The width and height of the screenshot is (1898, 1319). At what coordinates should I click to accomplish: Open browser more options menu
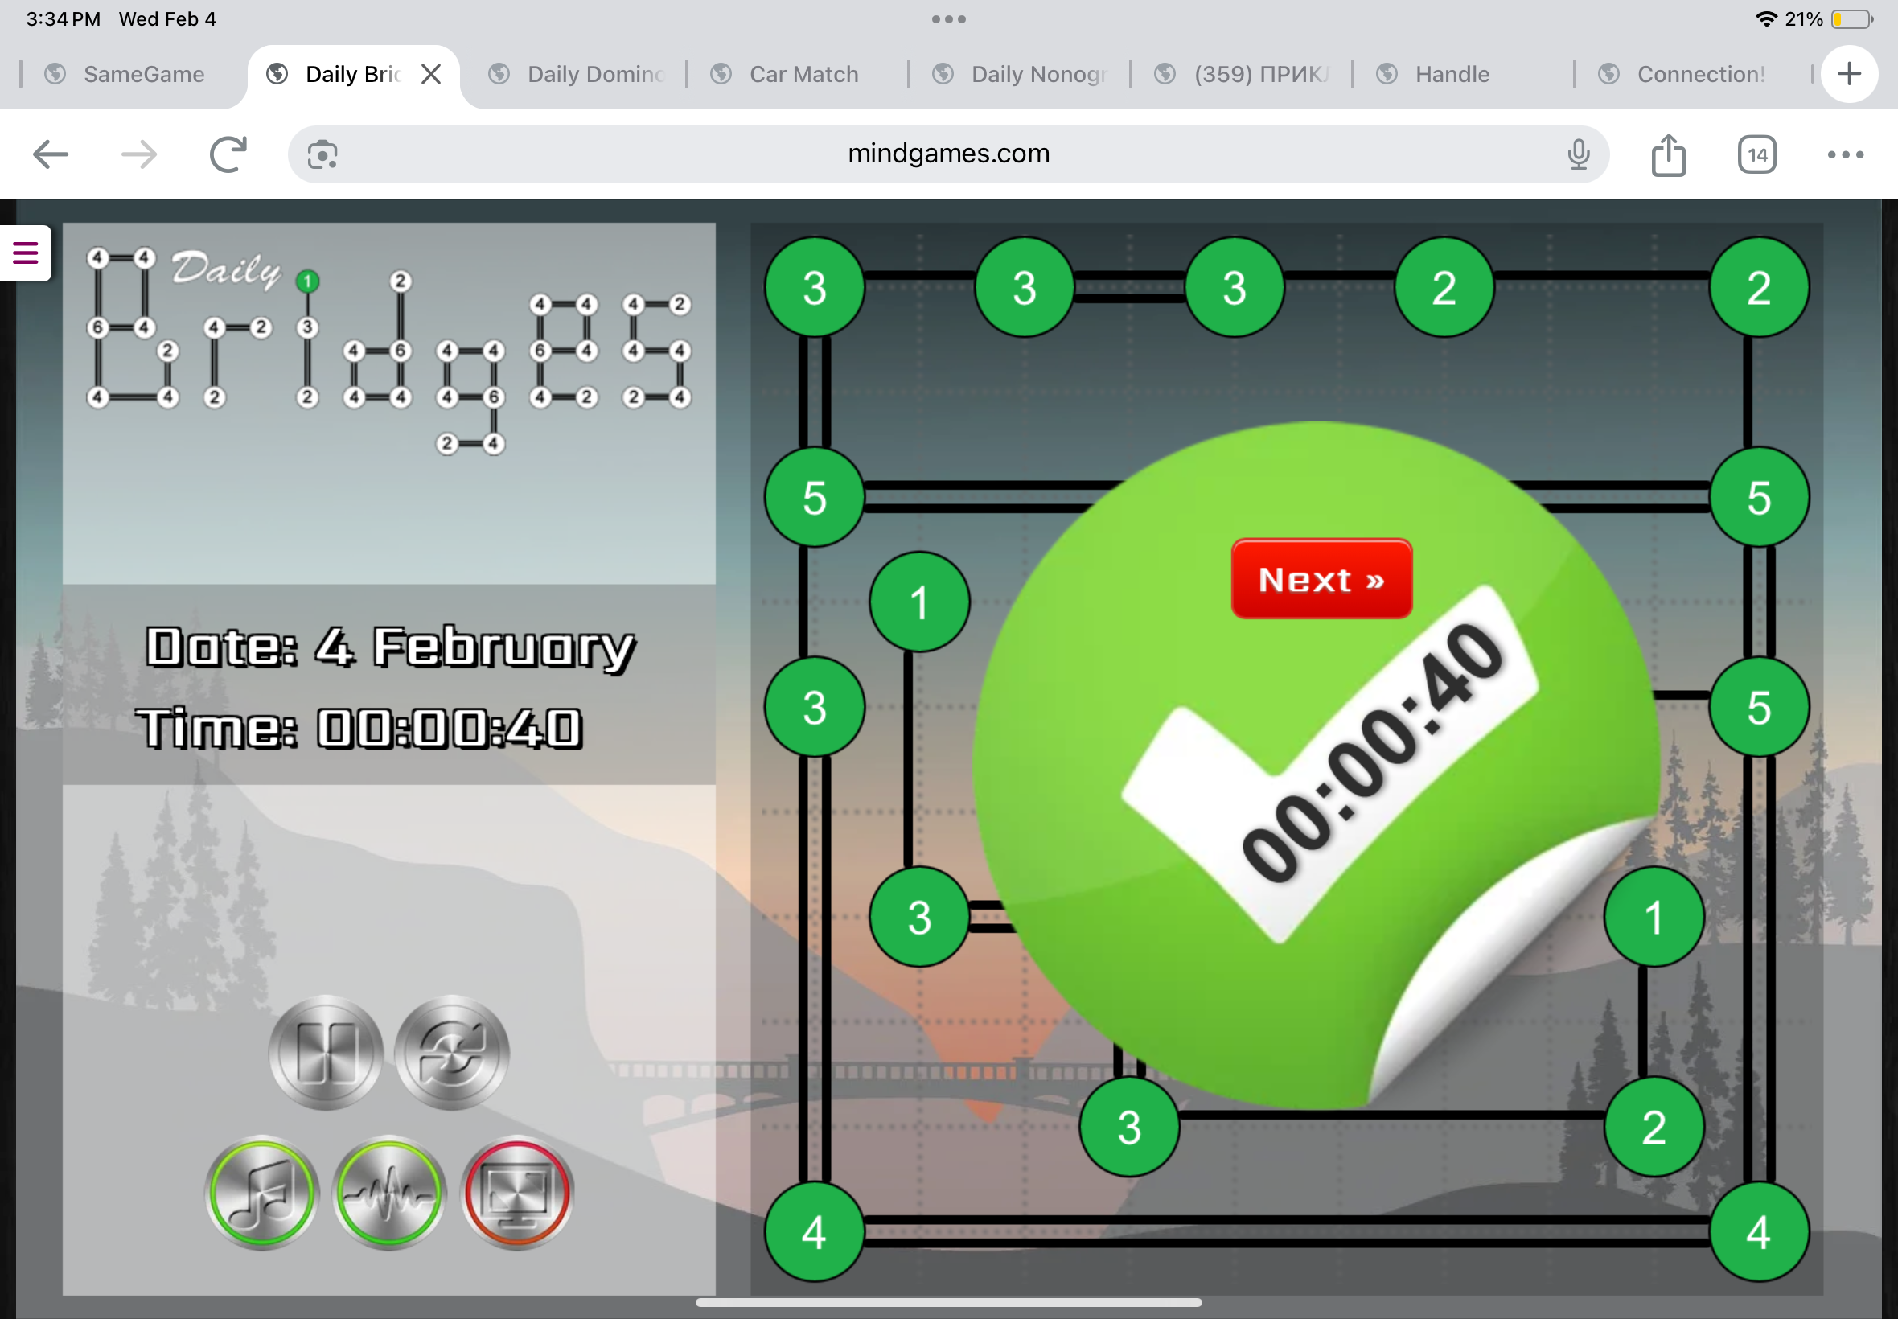pos(1845,154)
